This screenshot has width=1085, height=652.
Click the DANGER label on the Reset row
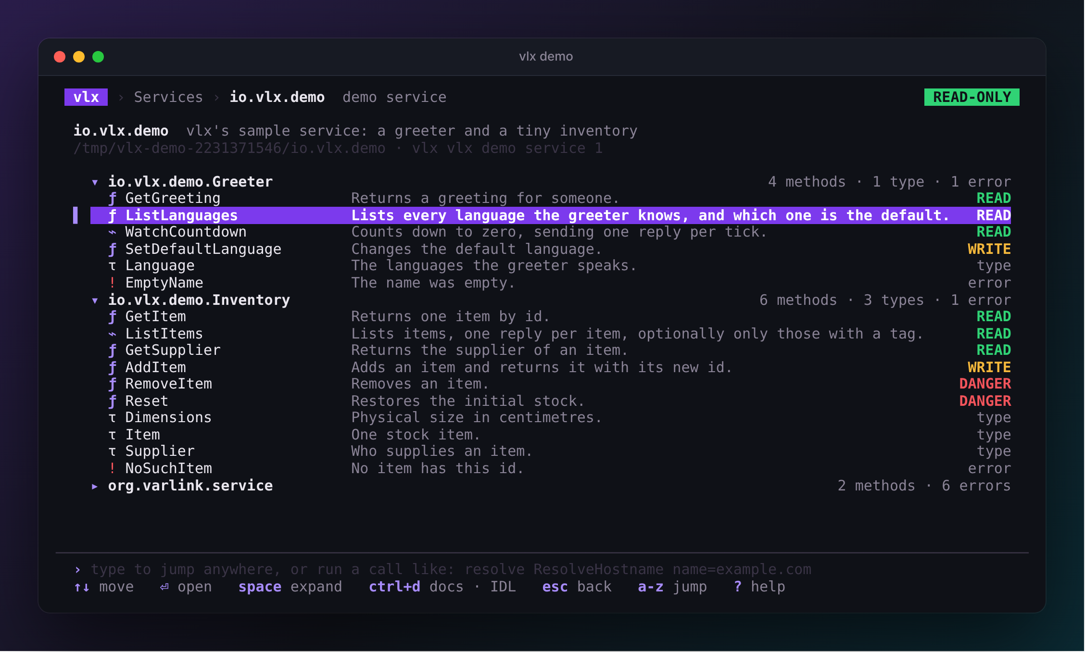[984, 401]
